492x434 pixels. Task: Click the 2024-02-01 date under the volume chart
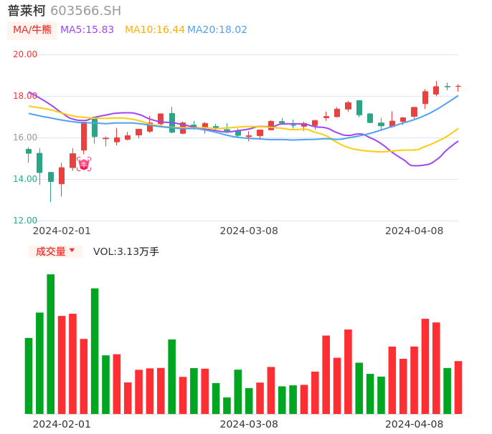click(x=62, y=424)
